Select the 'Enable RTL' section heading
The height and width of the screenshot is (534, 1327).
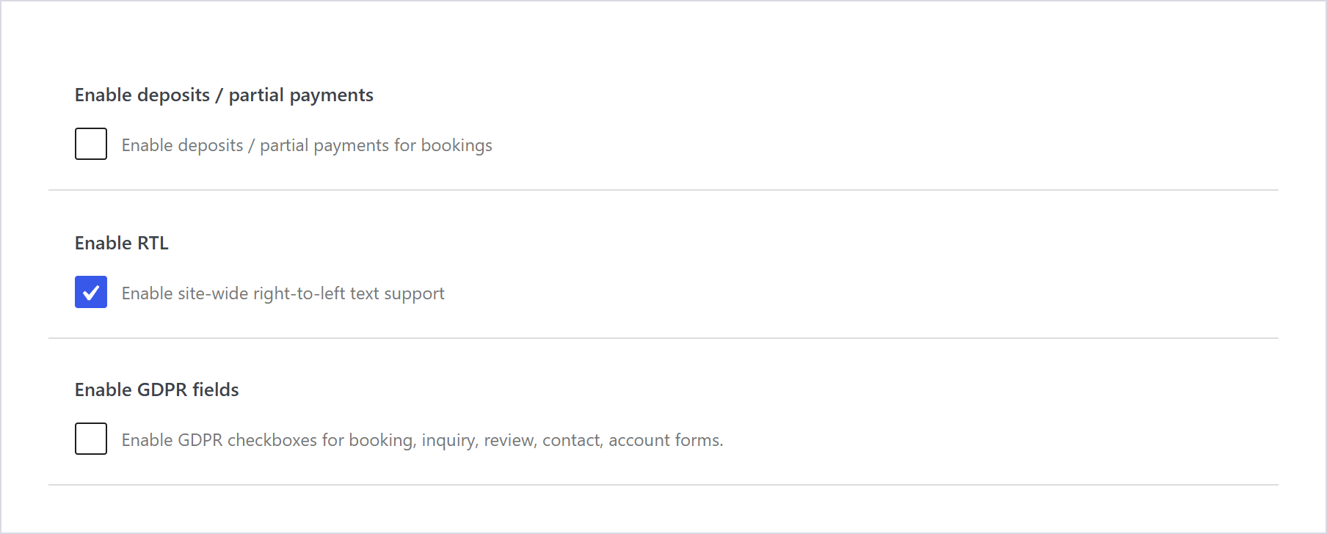pos(122,243)
